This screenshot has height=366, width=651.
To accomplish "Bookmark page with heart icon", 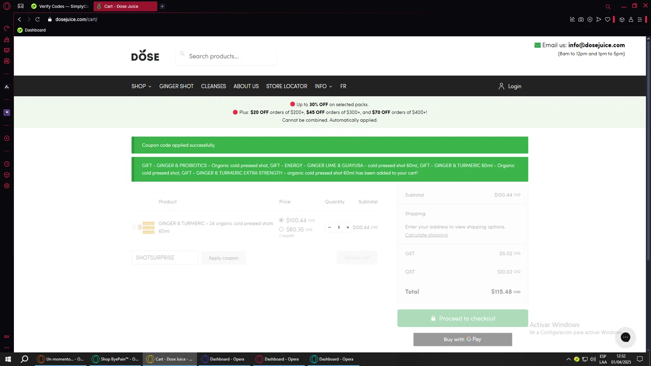I will (x=608, y=19).
